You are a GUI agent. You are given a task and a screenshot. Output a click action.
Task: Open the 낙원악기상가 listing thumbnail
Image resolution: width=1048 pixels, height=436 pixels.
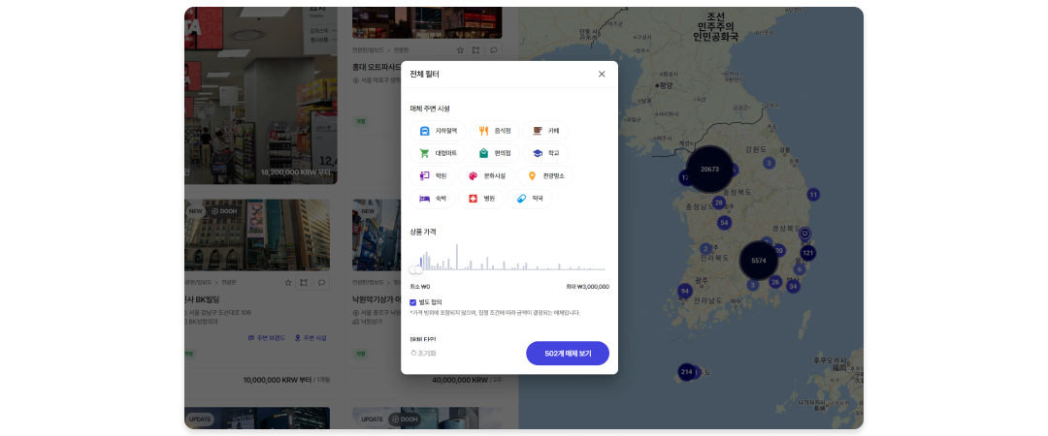coord(377,234)
